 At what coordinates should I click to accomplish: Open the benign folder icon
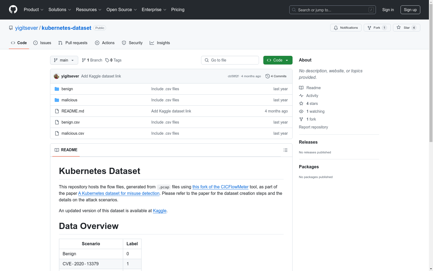click(x=57, y=89)
